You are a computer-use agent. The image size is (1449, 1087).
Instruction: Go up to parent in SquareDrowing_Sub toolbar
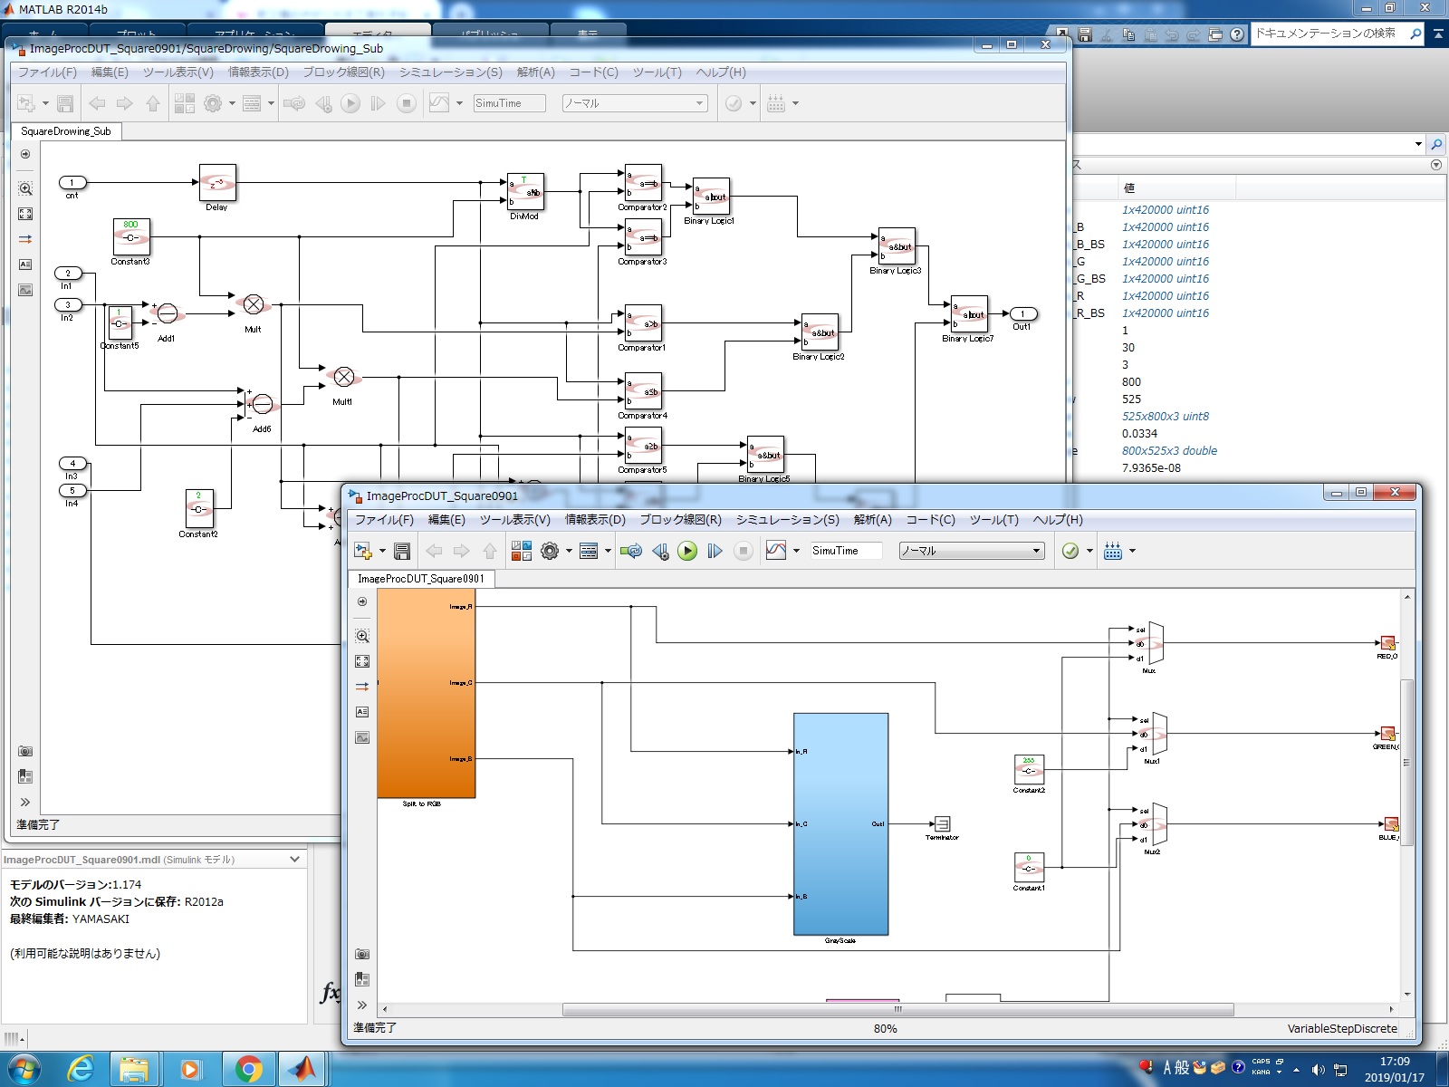click(153, 103)
